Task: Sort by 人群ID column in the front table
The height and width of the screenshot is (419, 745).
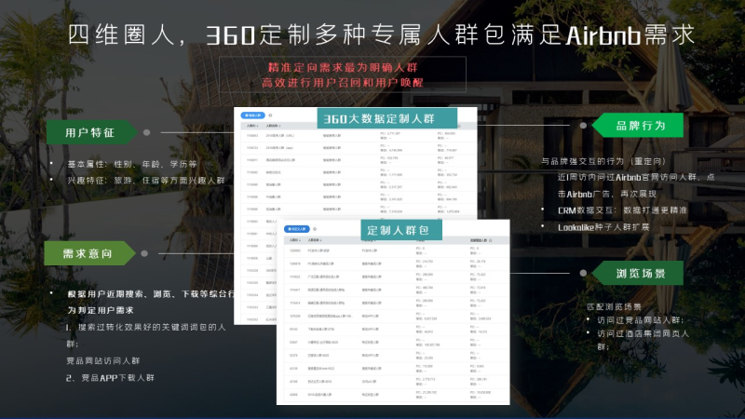Action: coord(294,240)
